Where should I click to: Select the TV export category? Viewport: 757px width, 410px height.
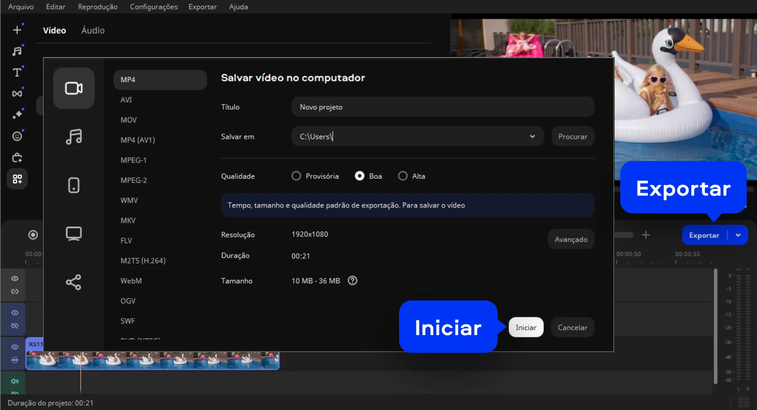coord(74,234)
